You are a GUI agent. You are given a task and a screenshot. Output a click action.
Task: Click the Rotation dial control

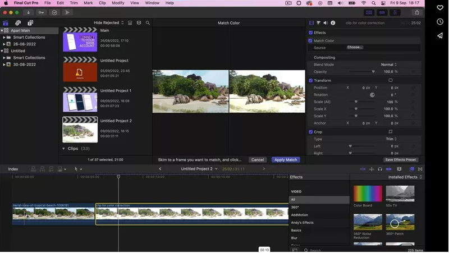point(372,95)
